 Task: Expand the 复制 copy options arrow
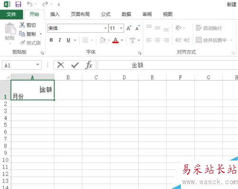(x=41, y=34)
